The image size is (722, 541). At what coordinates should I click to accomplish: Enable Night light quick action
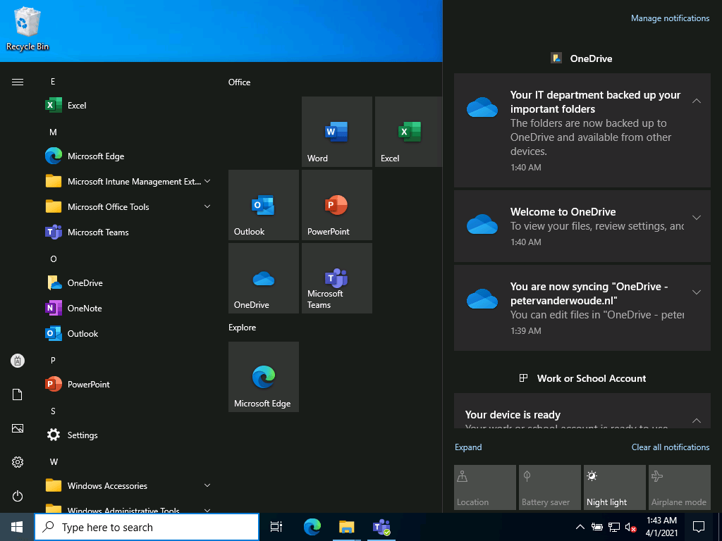pyautogui.click(x=614, y=487)
